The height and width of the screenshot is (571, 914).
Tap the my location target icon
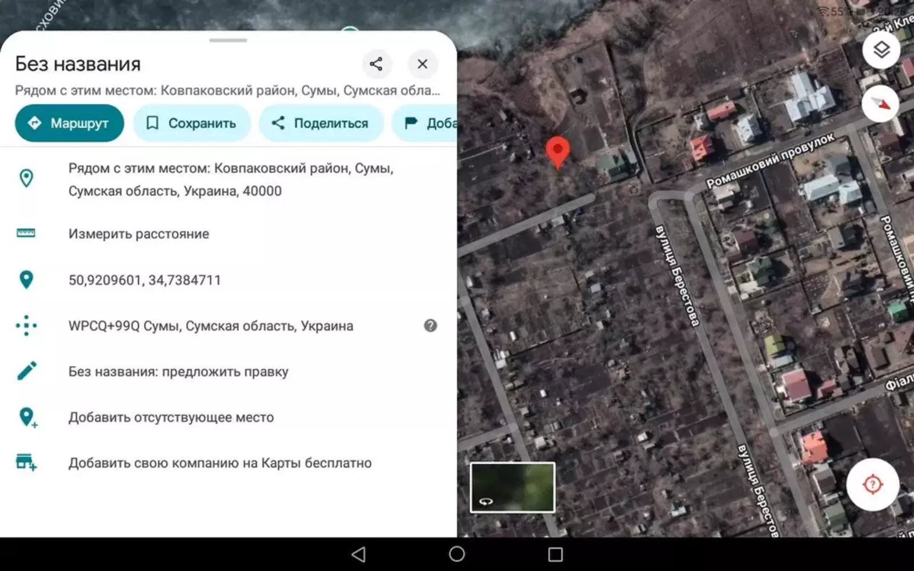[x=872, y=484]
